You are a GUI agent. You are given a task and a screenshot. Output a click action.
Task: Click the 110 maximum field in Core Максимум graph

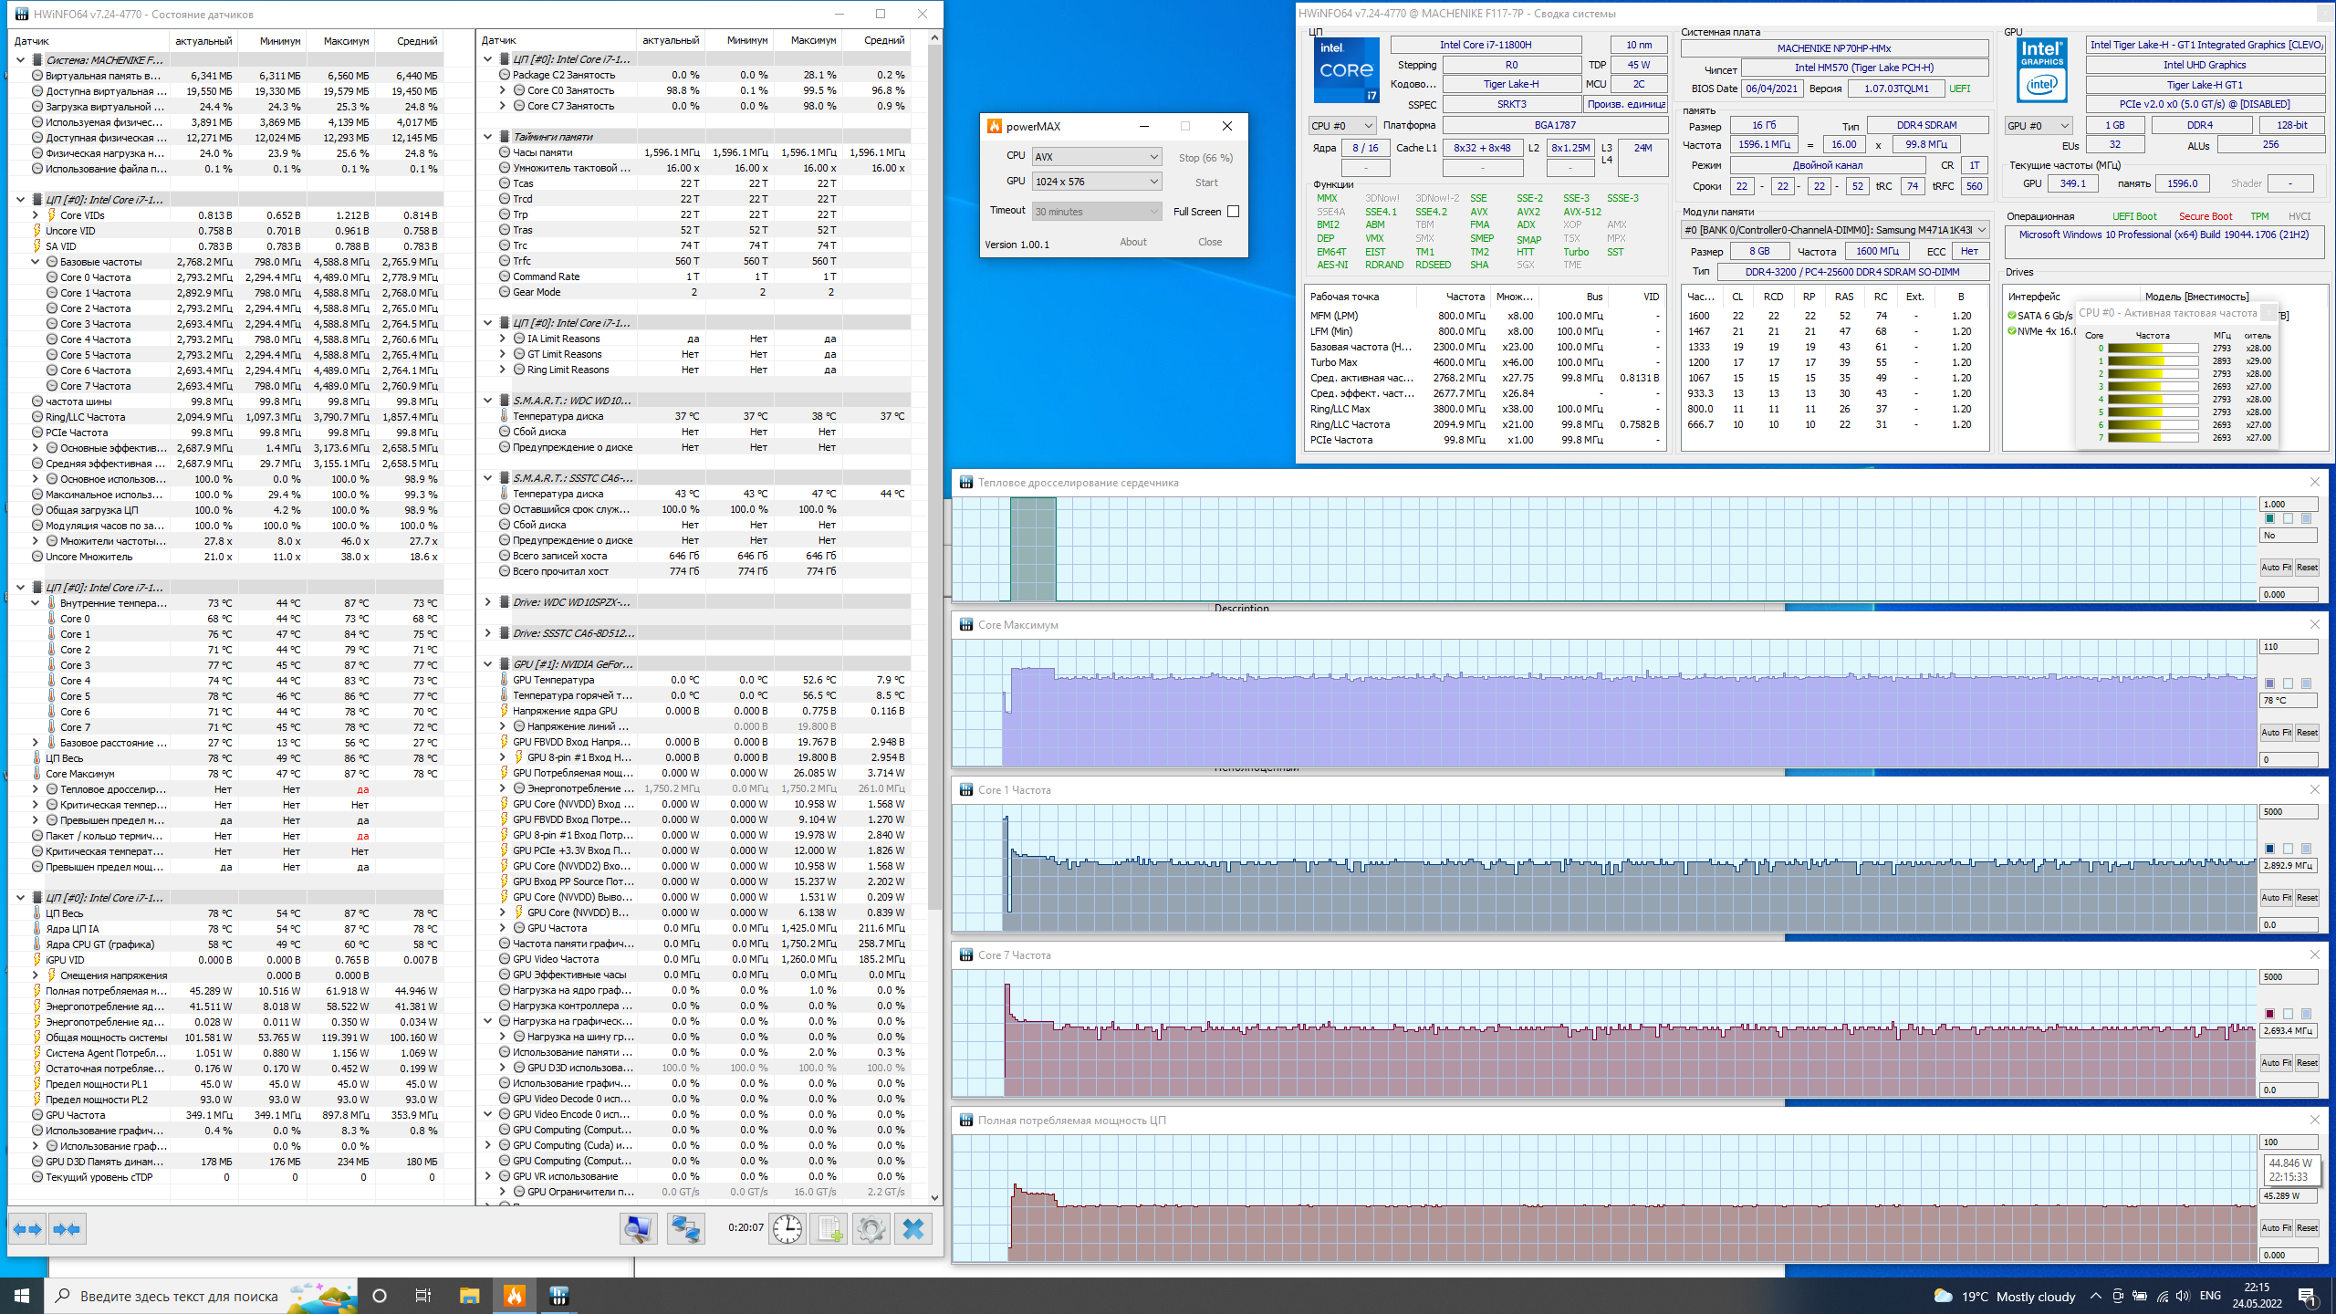[2289, 647]
